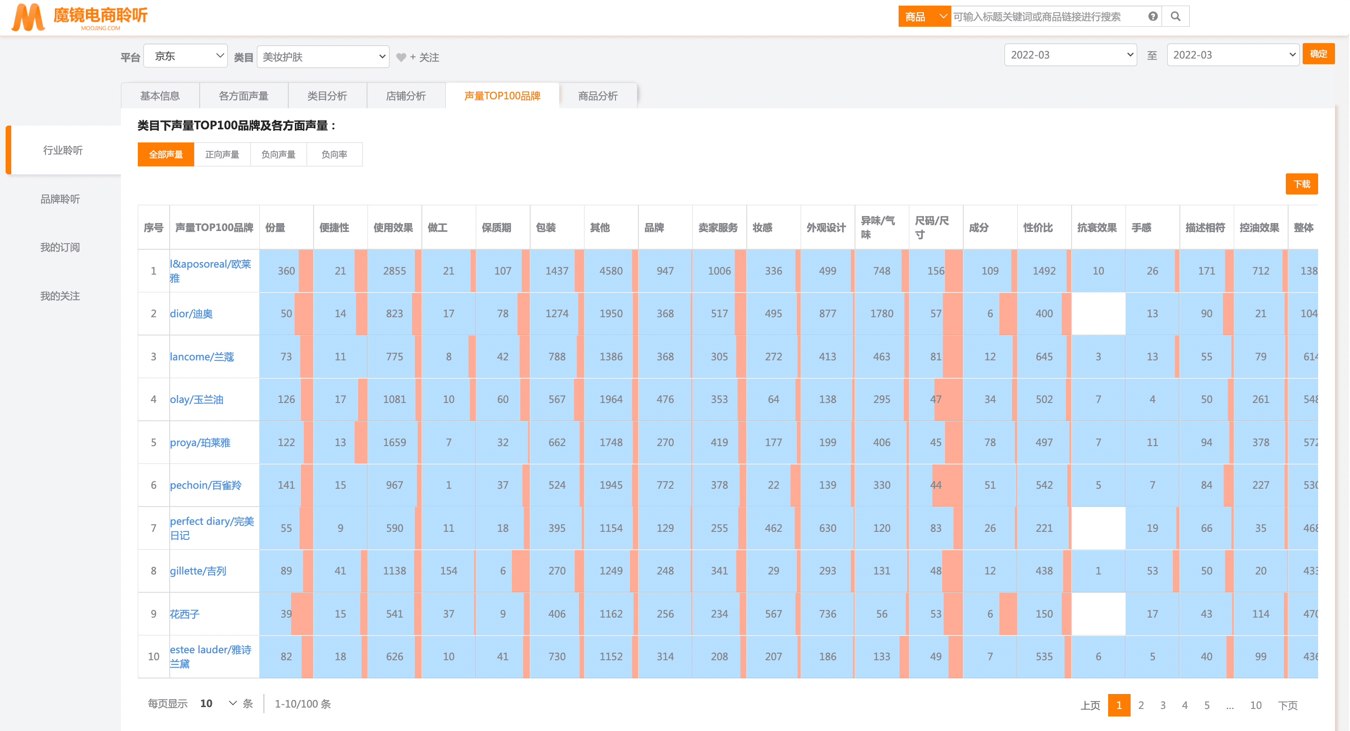This screenshot has width=1350, height=731.
Task: Open the dior/迪奥 brand link
Action: pos(191,313)
